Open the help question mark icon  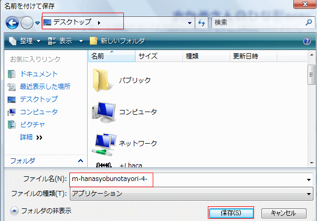click(307, 41)
